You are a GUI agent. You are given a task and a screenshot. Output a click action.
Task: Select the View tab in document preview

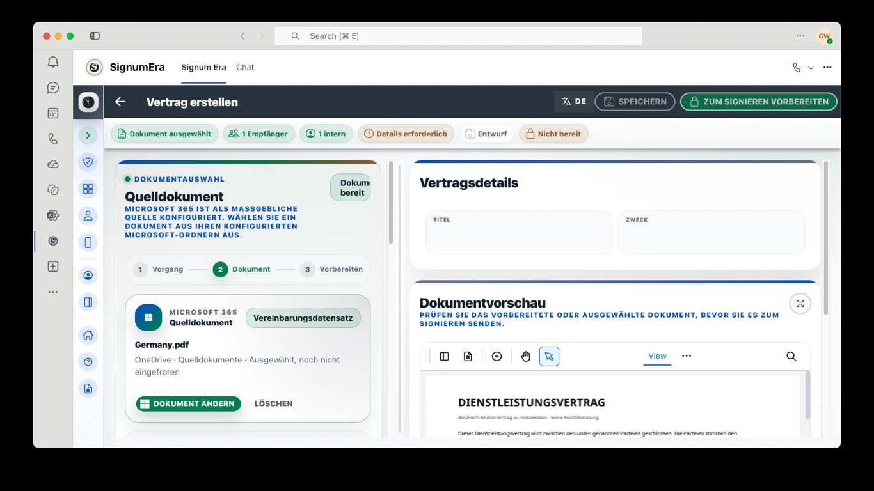coord(657,356)
